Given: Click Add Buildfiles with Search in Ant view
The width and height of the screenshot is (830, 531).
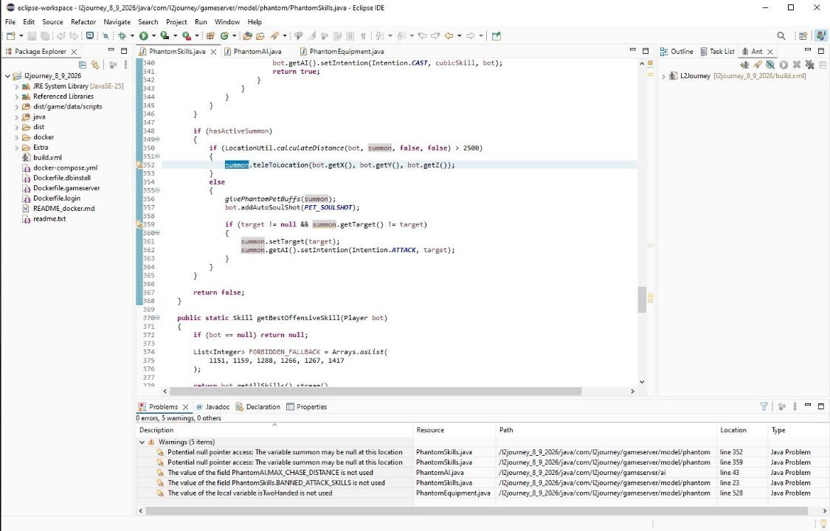Looking at the screenshot, I should (x=758, y=64).
